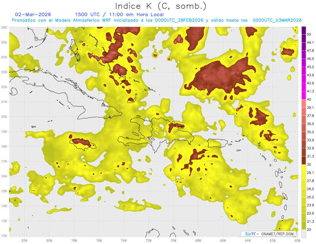Pick the dark purple swatch above legend value 50
Viewport: 316px width, 244px height.
304,30
